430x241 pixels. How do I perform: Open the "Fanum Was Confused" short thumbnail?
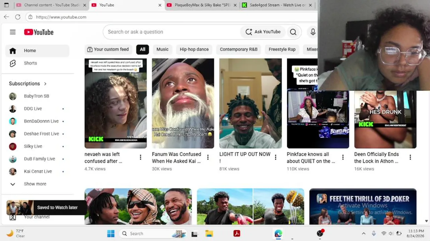coord(183,103)
